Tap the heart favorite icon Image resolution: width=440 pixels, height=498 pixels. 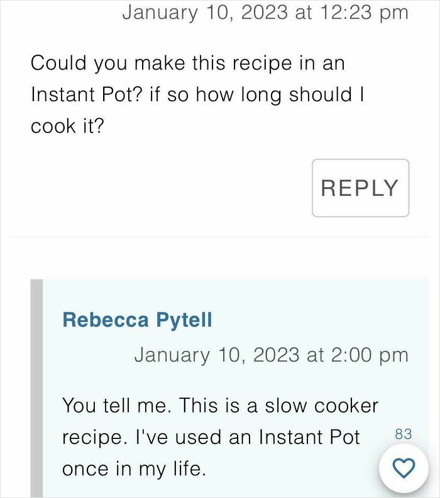(404, 468)
